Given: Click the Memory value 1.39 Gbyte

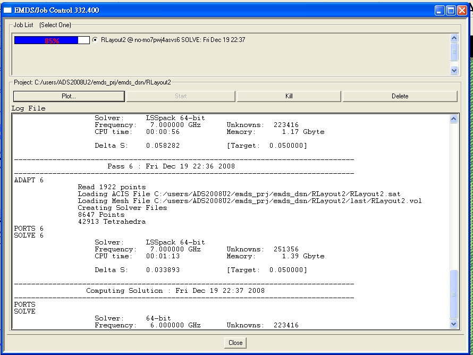Looking at the screenshot, I should point(303,256).
